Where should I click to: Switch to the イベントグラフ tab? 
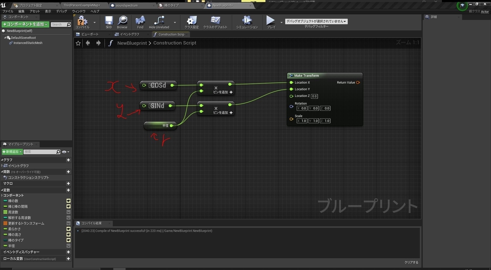coord(130,34)
